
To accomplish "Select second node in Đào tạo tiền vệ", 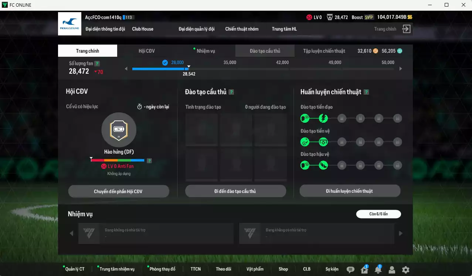I will 323,142.
